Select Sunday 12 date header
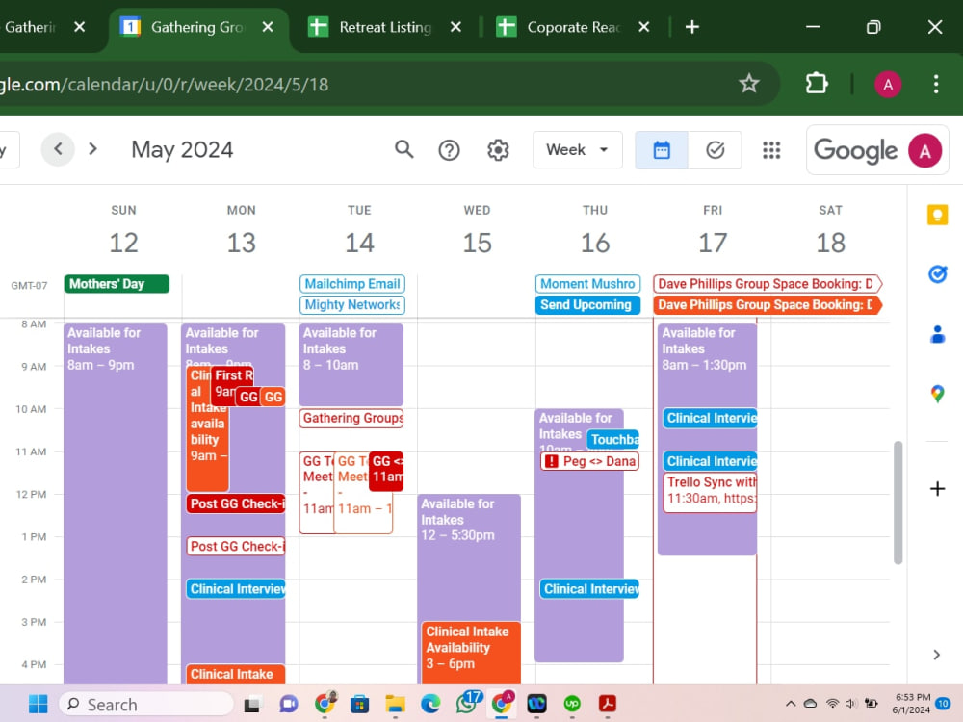This screenshot has width=963, height=722. click(x=123, y=243)
